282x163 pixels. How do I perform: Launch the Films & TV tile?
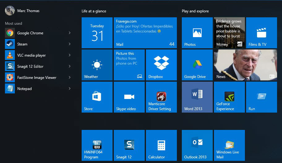tap(262, 33)
